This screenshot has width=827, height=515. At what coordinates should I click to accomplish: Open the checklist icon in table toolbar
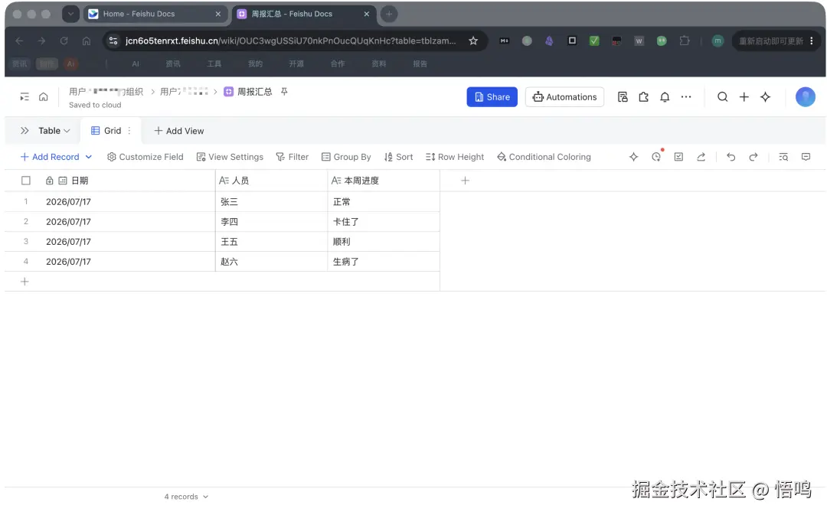point(678,157)
